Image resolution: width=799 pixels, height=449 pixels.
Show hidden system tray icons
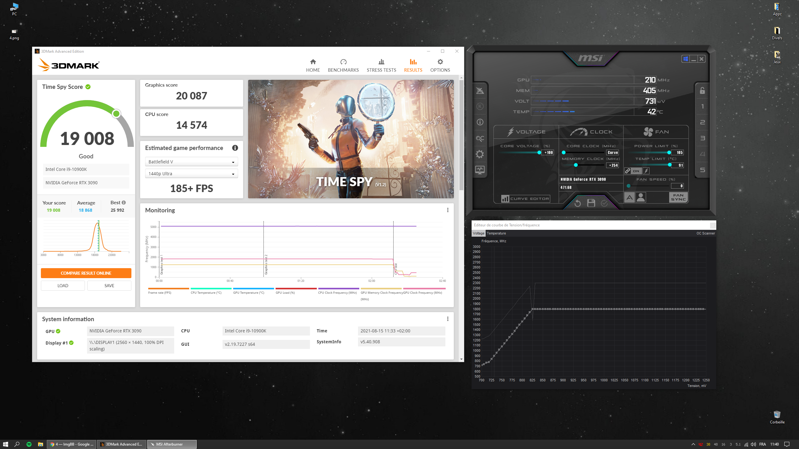[693, 444]
